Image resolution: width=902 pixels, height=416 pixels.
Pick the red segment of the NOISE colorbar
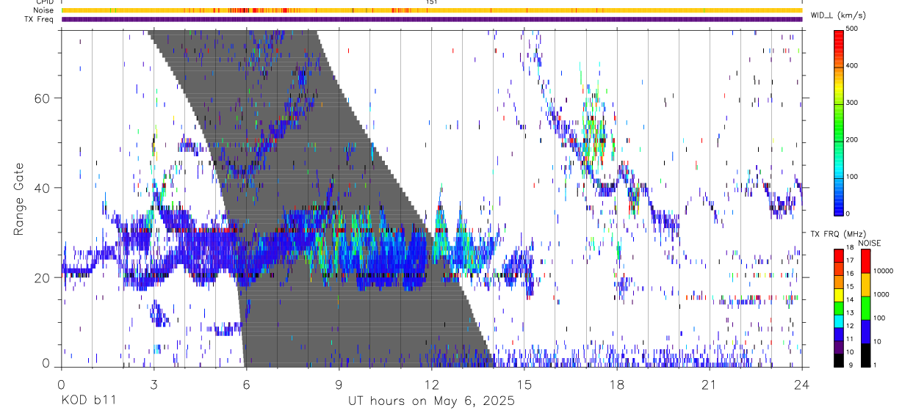(865, 261)
